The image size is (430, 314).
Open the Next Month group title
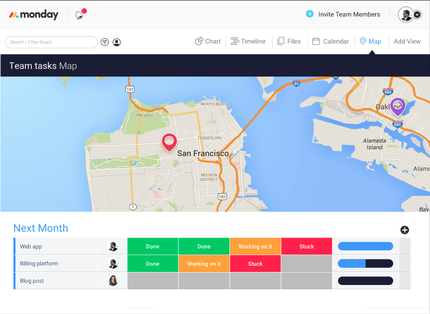coord(41,228)
